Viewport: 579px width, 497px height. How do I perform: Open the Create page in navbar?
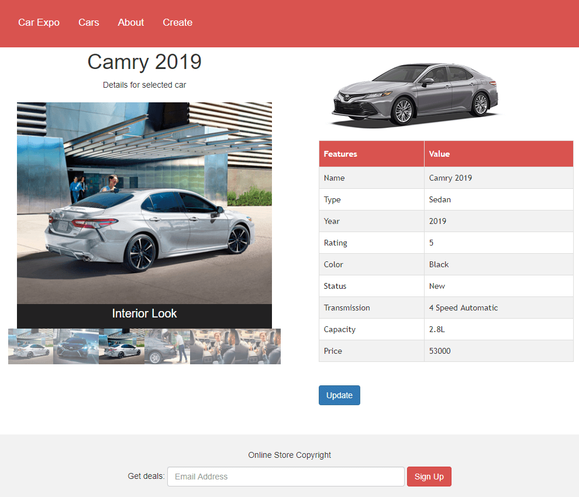coord(178,23)
